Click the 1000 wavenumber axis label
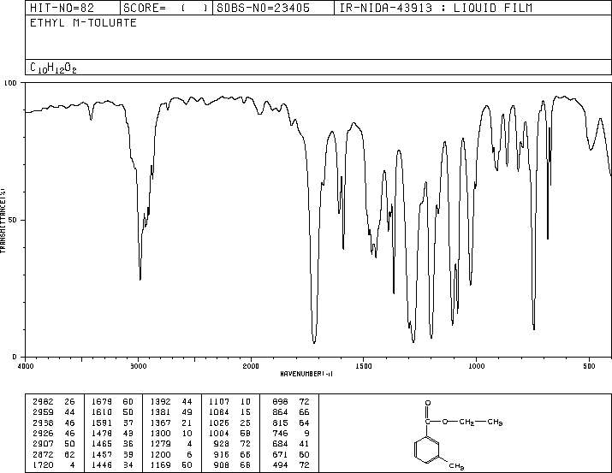Image resolution: width=612 pixels, height=473 pixels. coord(476,366)
